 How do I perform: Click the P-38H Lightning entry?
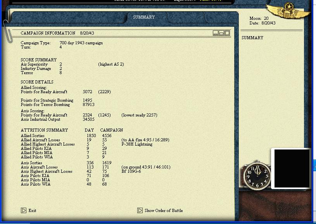(x=137, y=144)
